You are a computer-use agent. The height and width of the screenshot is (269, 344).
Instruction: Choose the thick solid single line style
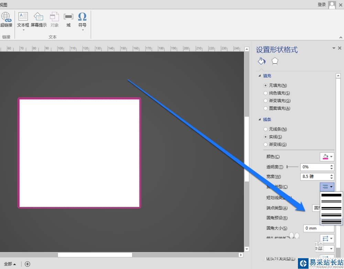click(x=331, y=195)
